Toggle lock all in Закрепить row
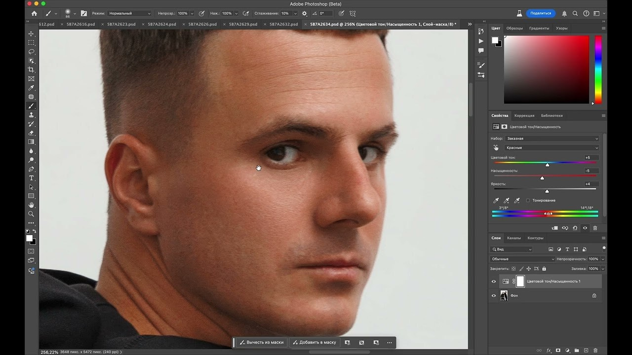 (x=544, y=269)
